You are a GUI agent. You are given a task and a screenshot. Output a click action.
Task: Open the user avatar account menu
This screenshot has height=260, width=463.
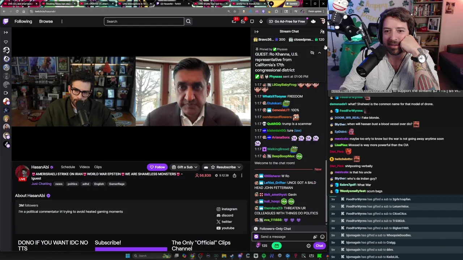[323, 21]
